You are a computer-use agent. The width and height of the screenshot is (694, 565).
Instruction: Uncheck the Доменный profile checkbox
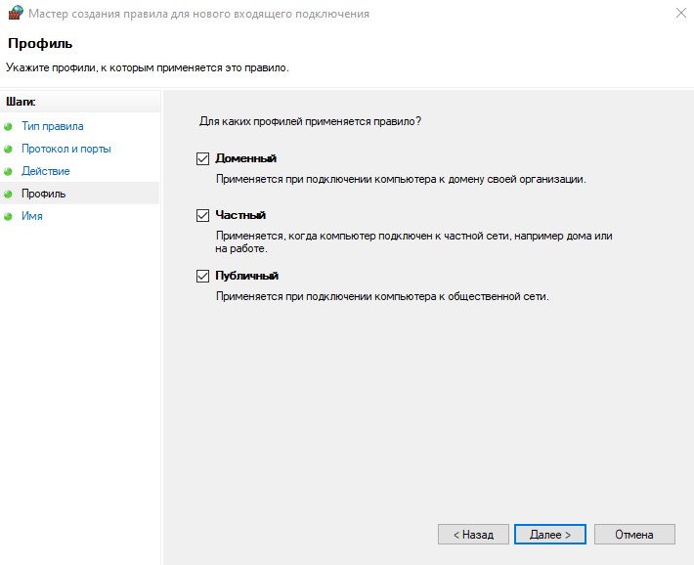[203, 158]
